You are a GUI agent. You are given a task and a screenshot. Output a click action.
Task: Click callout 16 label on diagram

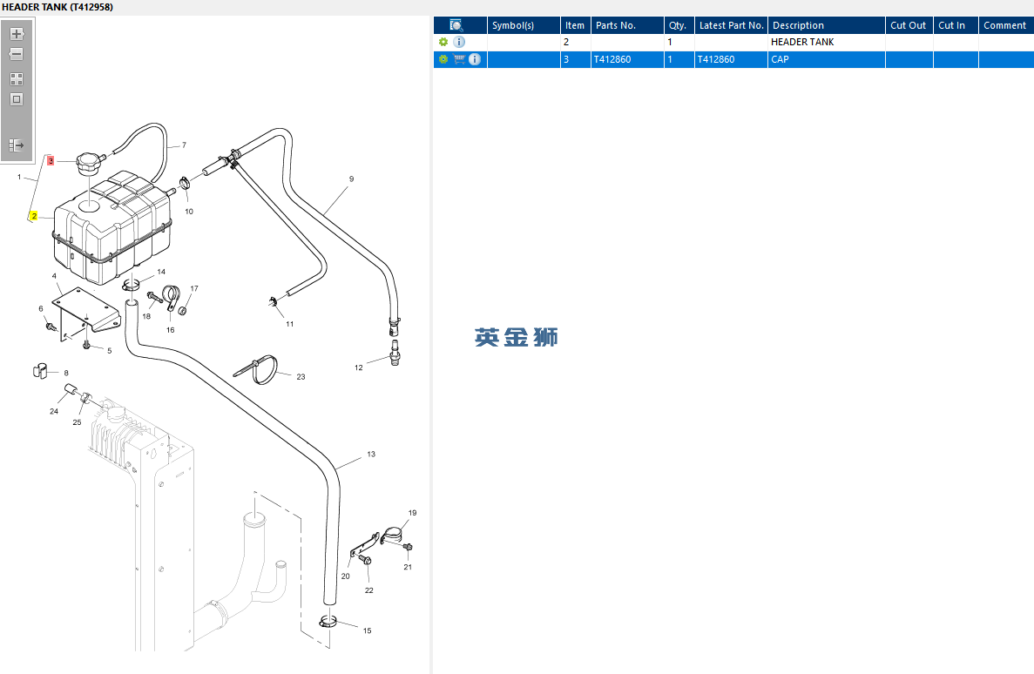point(170,330)
